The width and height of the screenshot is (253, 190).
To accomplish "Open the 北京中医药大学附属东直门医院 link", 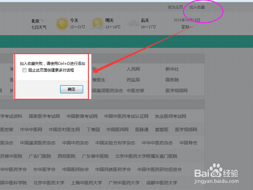I will [x=146, y=156].
